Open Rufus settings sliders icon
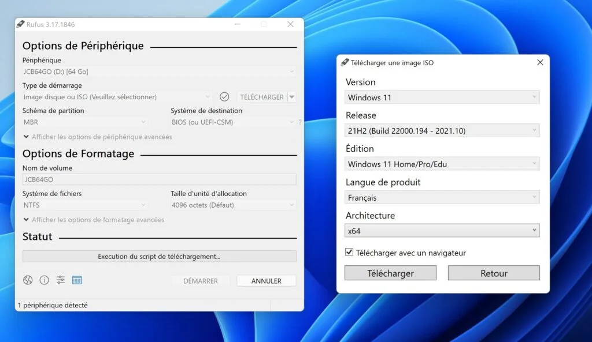The height and width of the screenshot is (342, 592). point(60,280)
